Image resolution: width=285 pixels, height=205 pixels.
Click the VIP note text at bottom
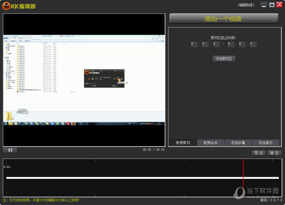point(41,200)
